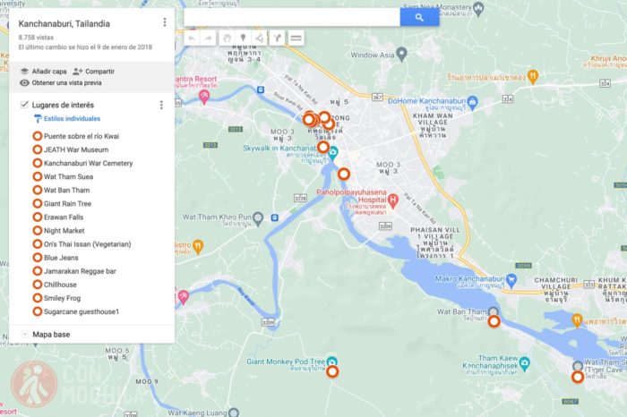627x417 pixels.
Task: Click Añadir capa
Action: coord(43,72)
